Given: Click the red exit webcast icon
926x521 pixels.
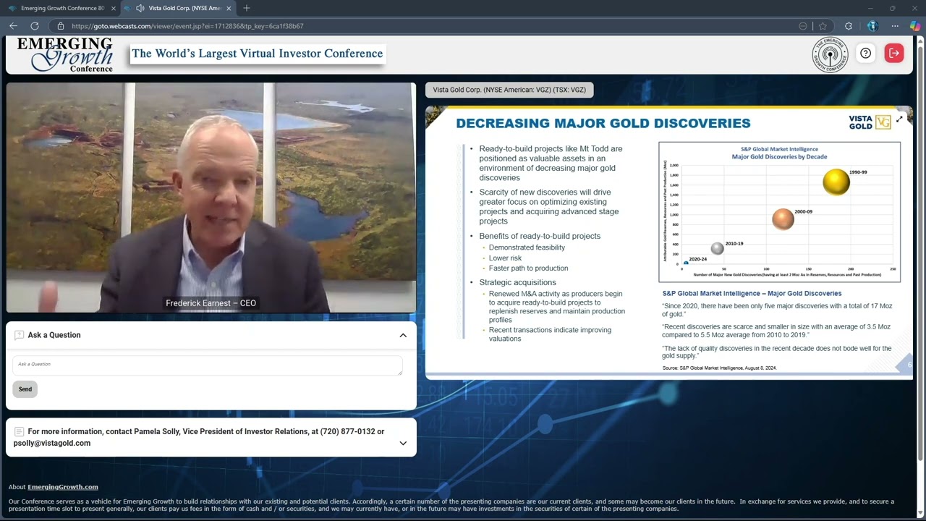Looking at the screenshot, I should pos(893,54).
